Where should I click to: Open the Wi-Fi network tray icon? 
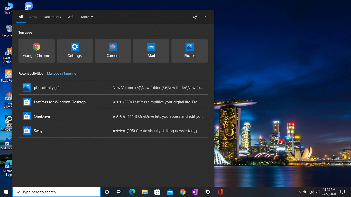[312, 192]
